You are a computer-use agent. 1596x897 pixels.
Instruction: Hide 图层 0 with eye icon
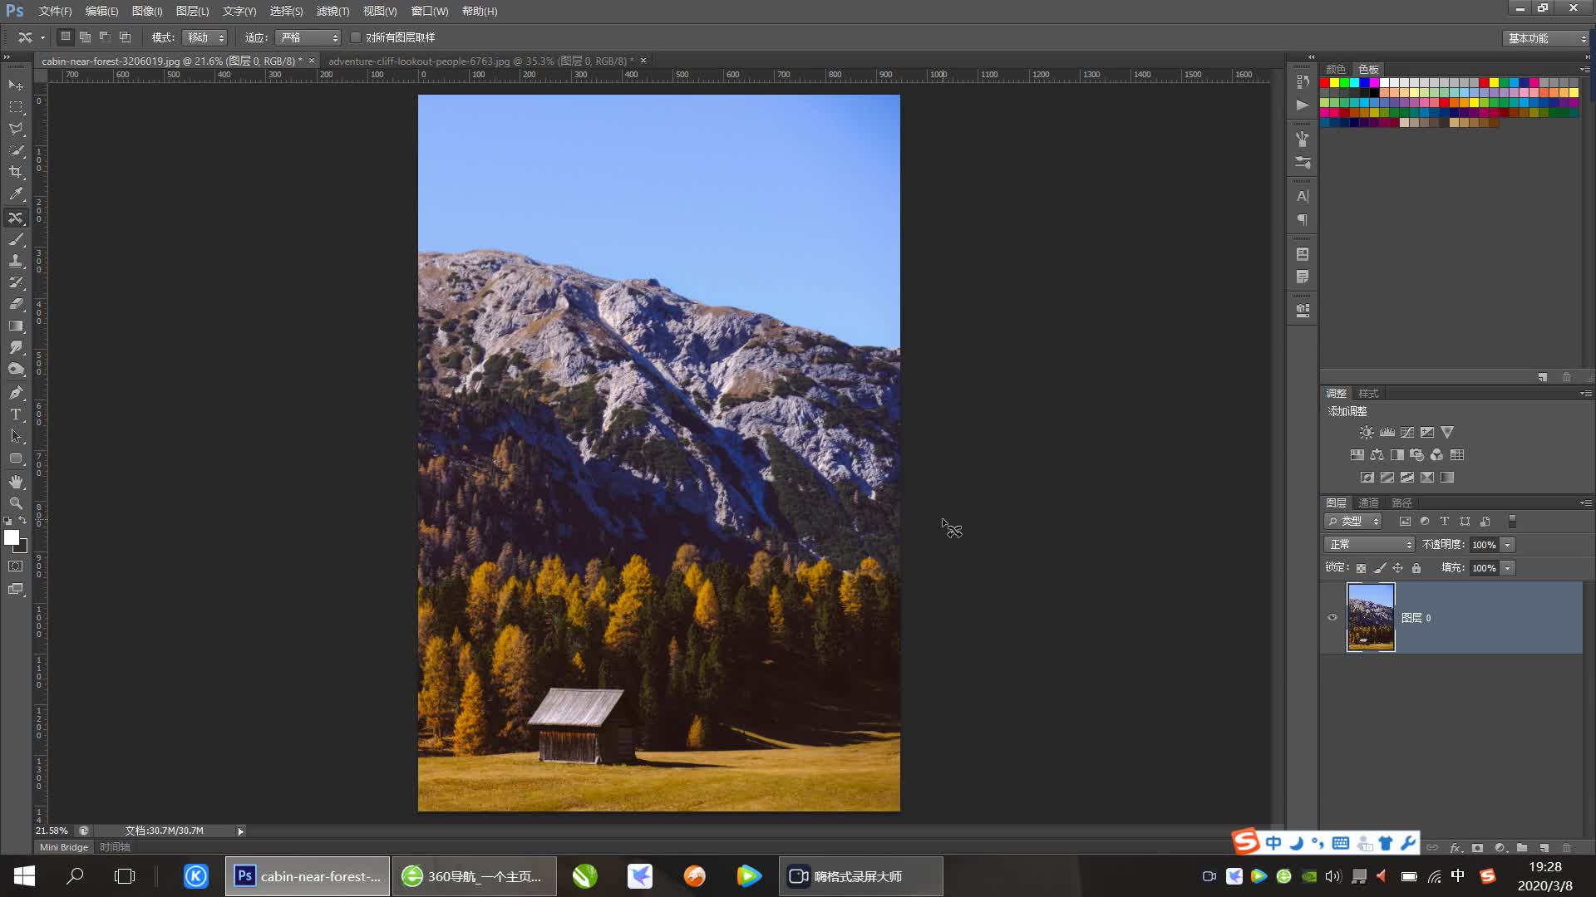1332,617
